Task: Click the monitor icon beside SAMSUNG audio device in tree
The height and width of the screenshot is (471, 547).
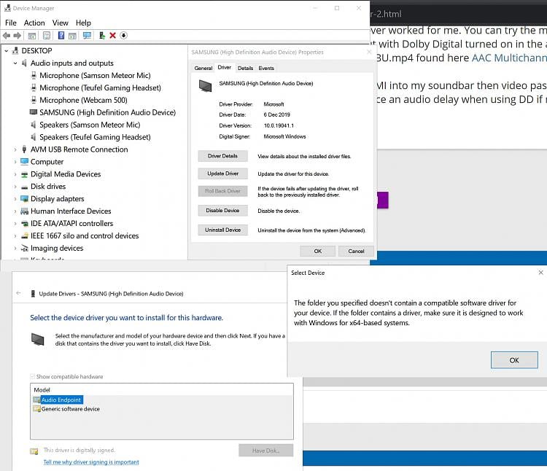Action: (33, 112)
